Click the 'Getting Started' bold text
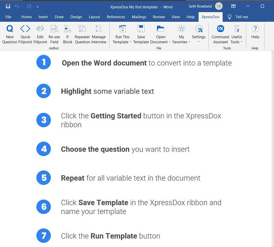The height and width of the screenshot is (247, 274). [116, 116]
